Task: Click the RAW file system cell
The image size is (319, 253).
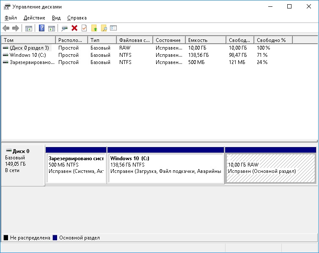Action: pos(125,48)
